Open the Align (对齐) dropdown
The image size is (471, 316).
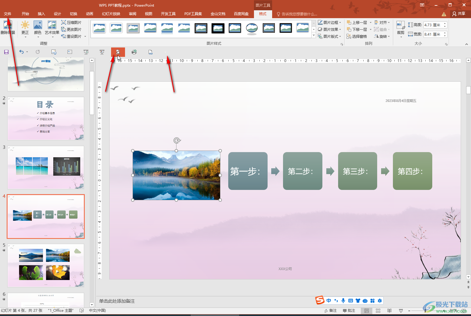click(x=382, y=22)
